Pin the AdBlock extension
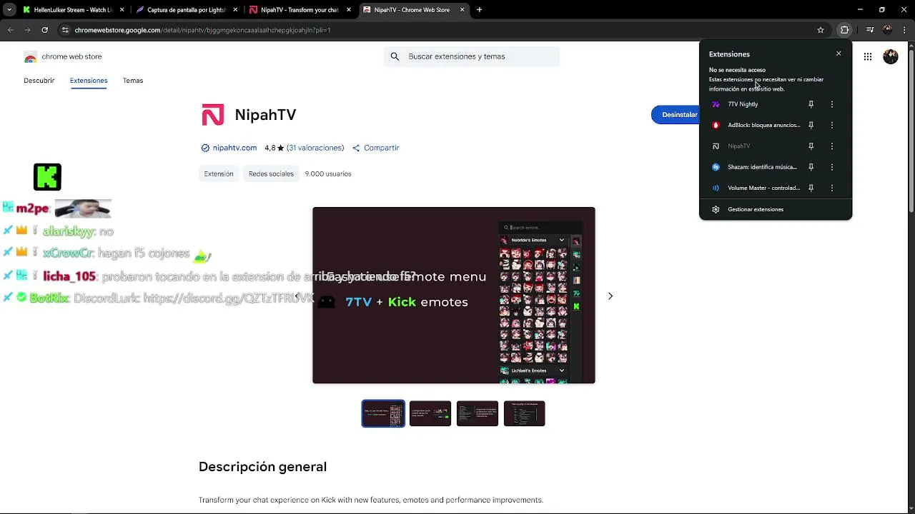Viewport: 915px width, 514px height. [811, 125]
